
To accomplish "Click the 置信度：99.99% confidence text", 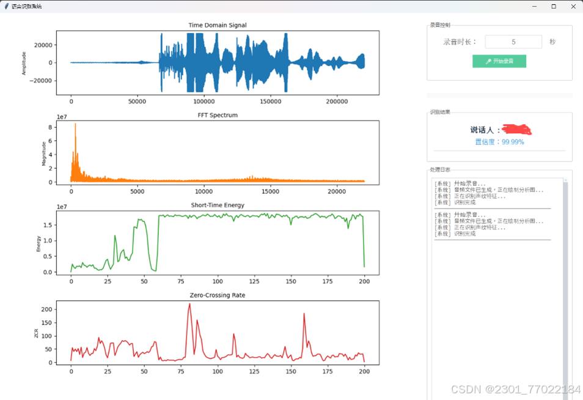I will pyautogui.click(x=499, y=142).
